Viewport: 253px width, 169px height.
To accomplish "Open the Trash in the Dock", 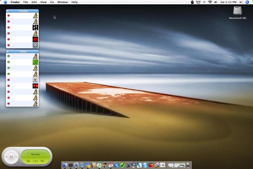I will point(188,165).
